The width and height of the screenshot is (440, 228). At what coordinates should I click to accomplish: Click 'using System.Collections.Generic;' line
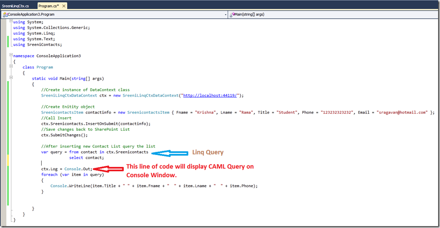point(52,27)
